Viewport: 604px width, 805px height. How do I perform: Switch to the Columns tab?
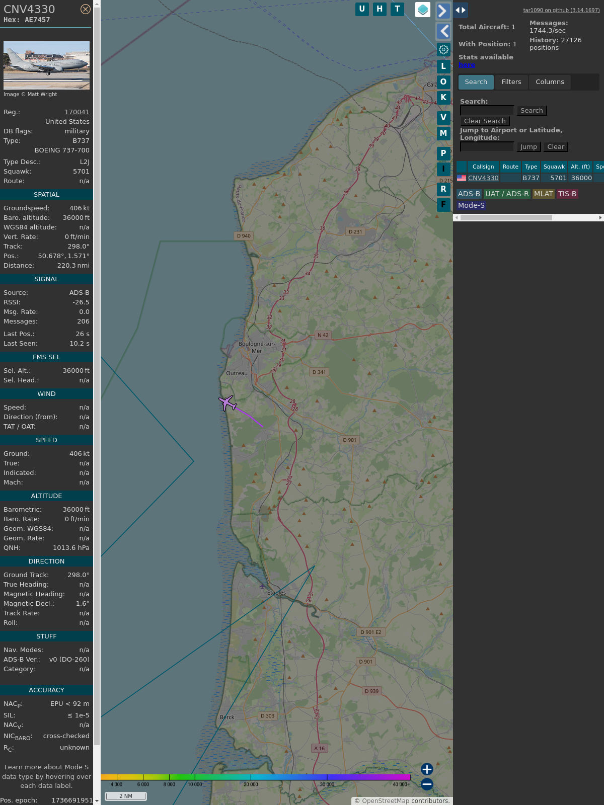[x=550, y=82]
